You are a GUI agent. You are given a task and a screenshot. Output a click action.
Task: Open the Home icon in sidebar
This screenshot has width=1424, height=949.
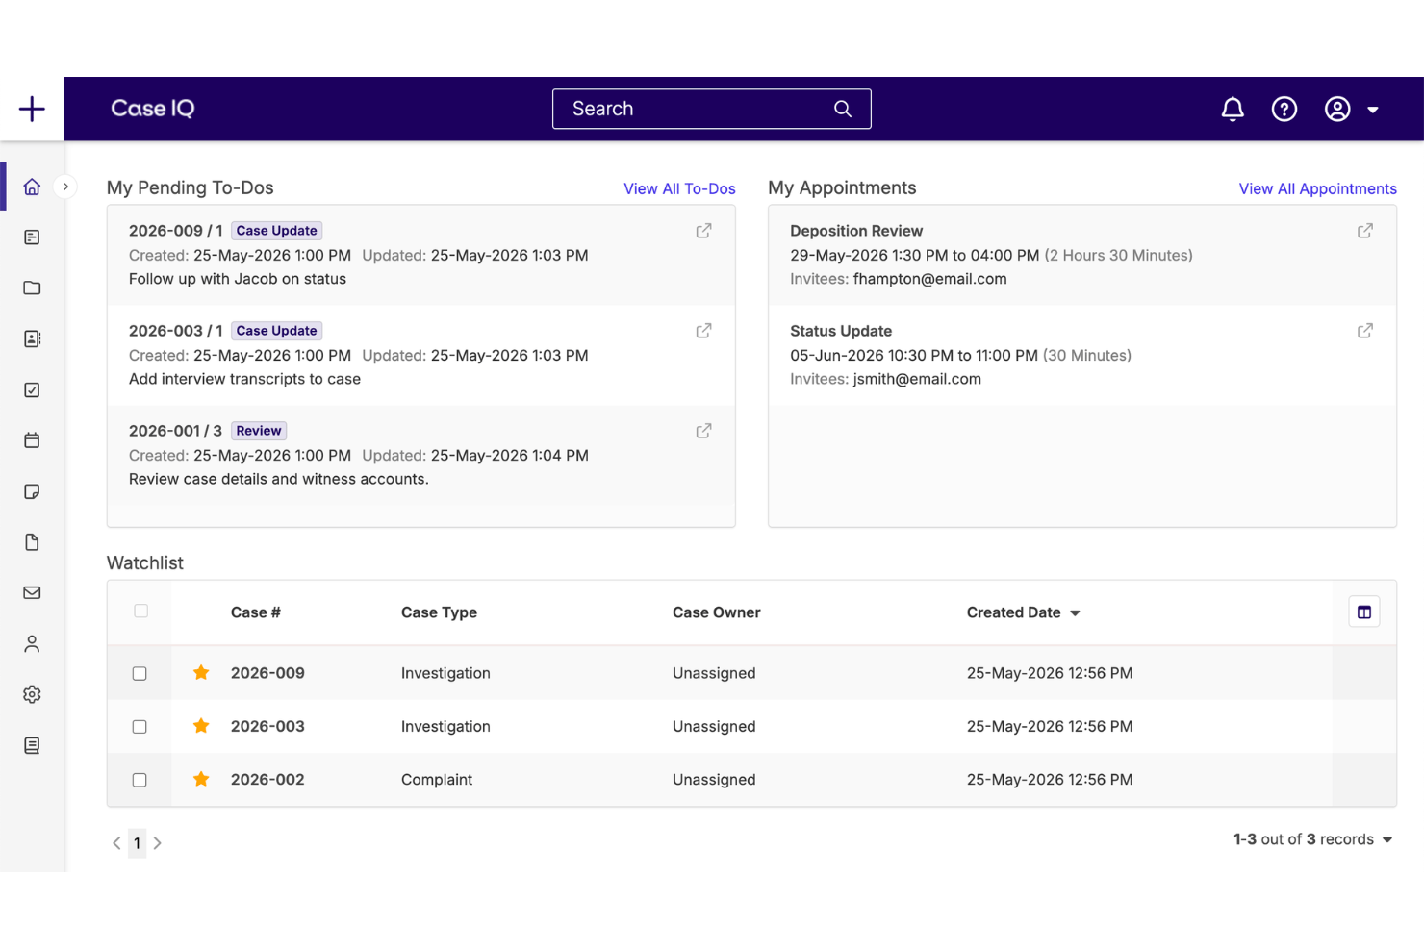click(x=32, y=187)
